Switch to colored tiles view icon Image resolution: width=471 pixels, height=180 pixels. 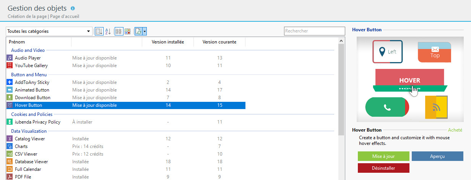(127, 31)
